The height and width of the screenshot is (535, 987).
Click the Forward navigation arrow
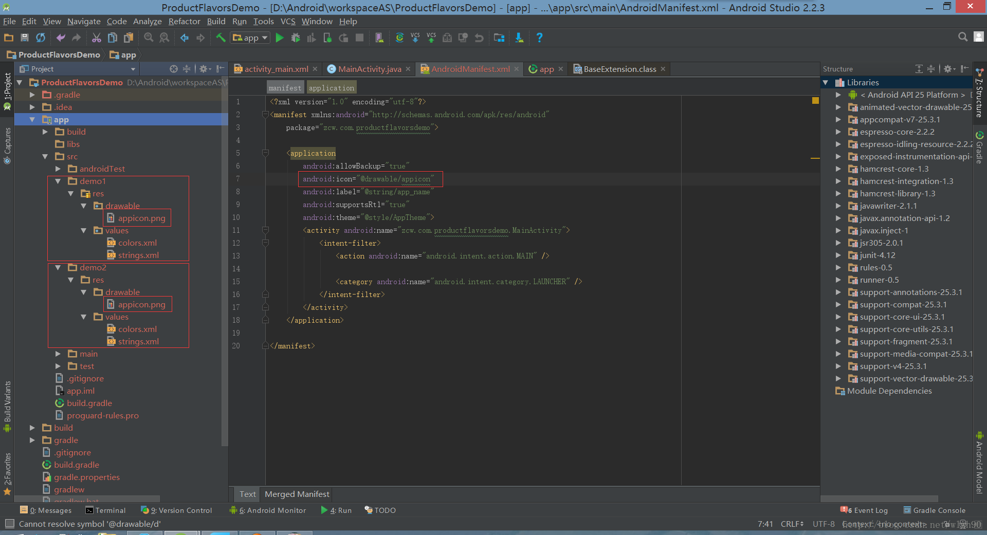coord(200,38)
